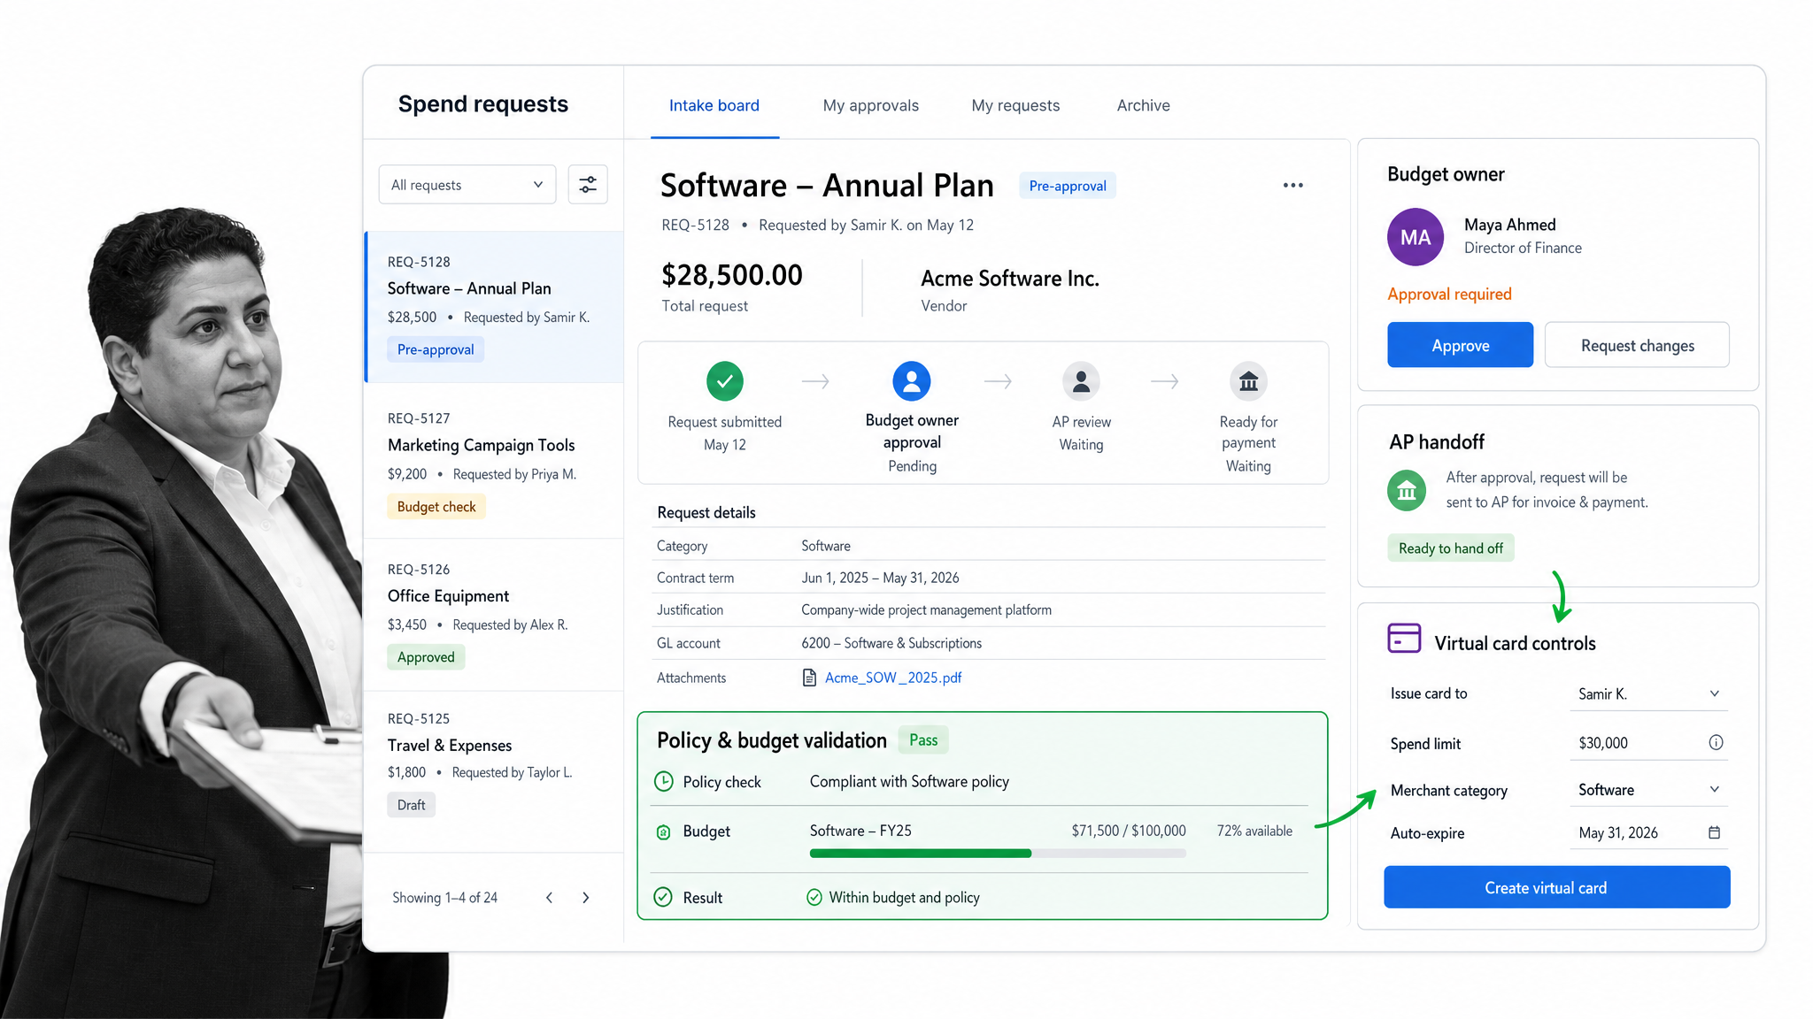Click the Software FY25 budget progress bar
The image size is (1813, 1019).
pos(998,854)
